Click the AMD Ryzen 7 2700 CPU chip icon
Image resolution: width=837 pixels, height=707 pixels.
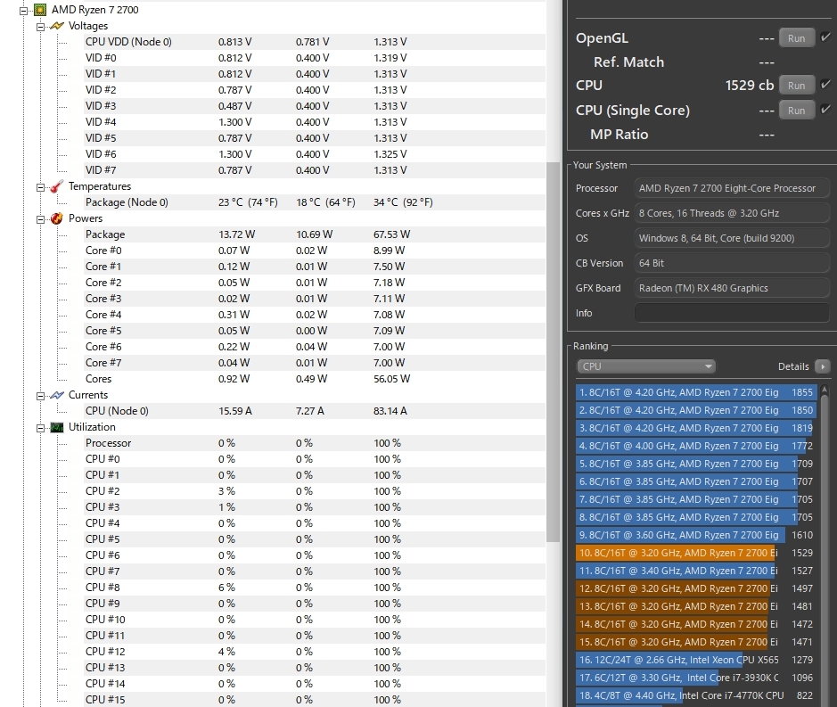click(39, 10)
